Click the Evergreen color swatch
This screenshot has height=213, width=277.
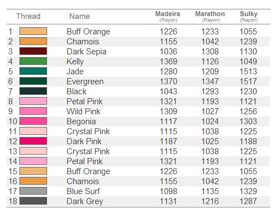(33, 81)
